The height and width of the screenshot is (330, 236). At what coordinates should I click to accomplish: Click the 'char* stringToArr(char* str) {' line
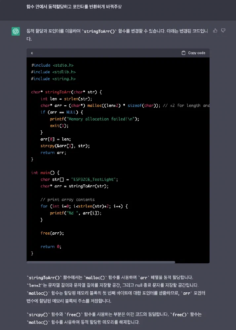[x=66, y=92]
